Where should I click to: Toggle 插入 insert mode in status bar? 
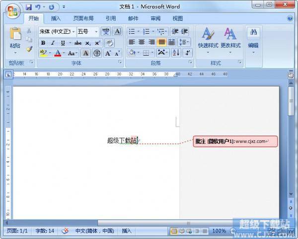click(x=127, y=231)
